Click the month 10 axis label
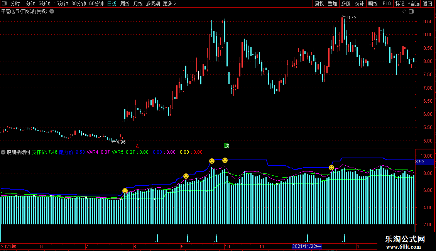The width and height of the screenshot is (436, 251). pyautogui.click(x=227, y=247)
